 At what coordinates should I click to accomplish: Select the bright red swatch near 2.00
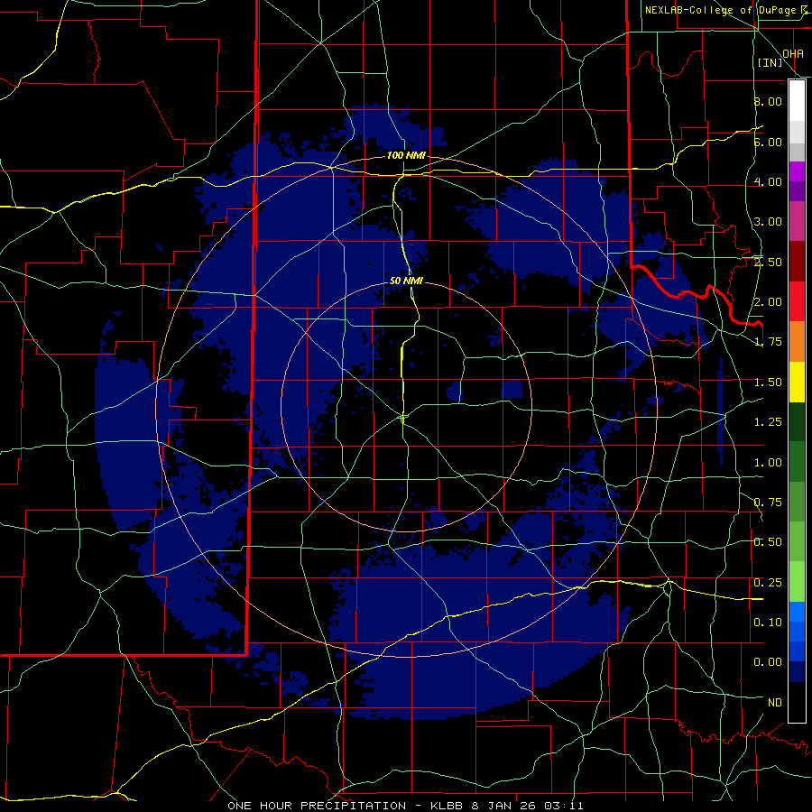[x=797, y=301]
